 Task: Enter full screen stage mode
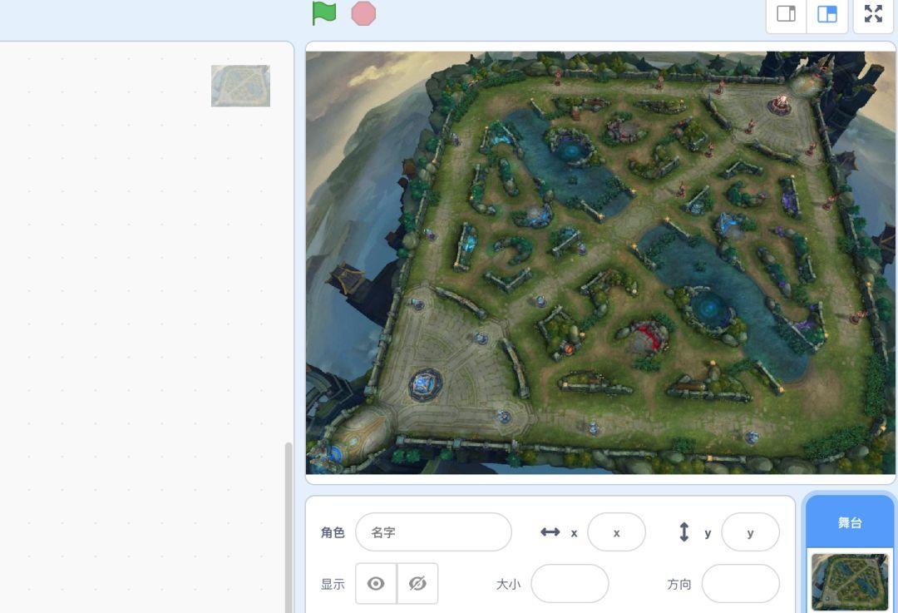coord(873,14)
